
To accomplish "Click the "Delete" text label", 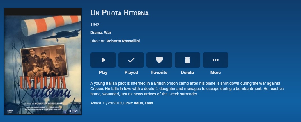I will click(187, 72).
